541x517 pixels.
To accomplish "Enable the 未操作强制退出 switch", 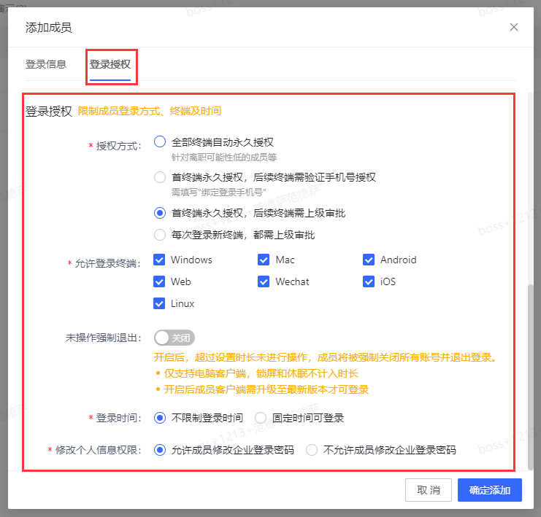I will [x=174, y=338].
